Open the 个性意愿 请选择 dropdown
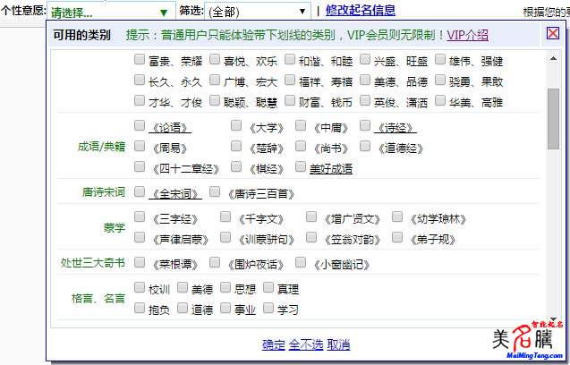This screenshot has width=570, height=365. [109, 13]
